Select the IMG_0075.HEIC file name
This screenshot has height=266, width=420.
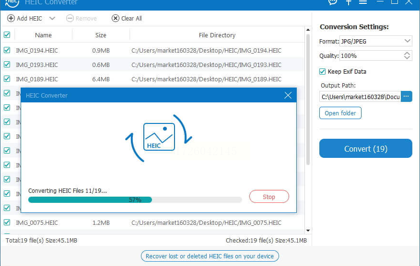point(37,222)
